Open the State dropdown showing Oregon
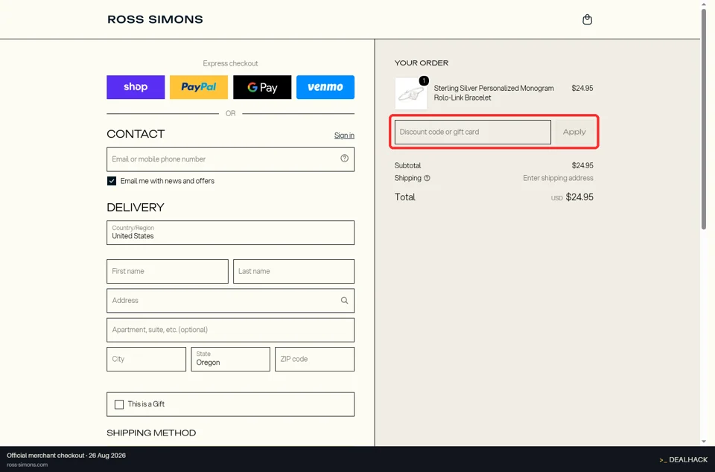This screenshot has width=715, height=472. pos(230,359)
